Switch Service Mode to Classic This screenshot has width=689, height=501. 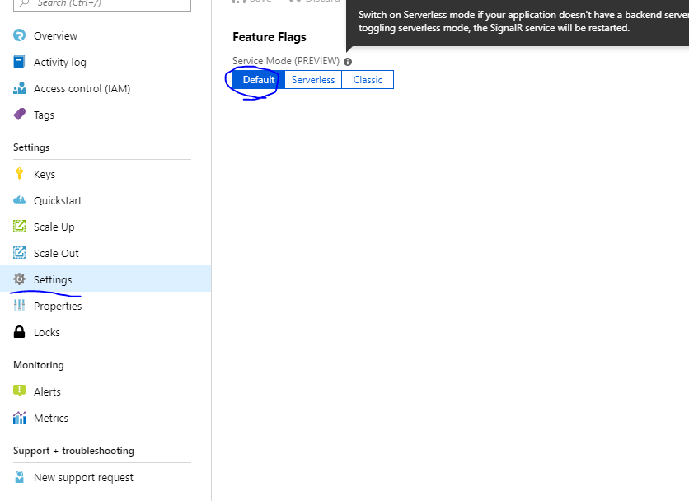click(367, 79)
